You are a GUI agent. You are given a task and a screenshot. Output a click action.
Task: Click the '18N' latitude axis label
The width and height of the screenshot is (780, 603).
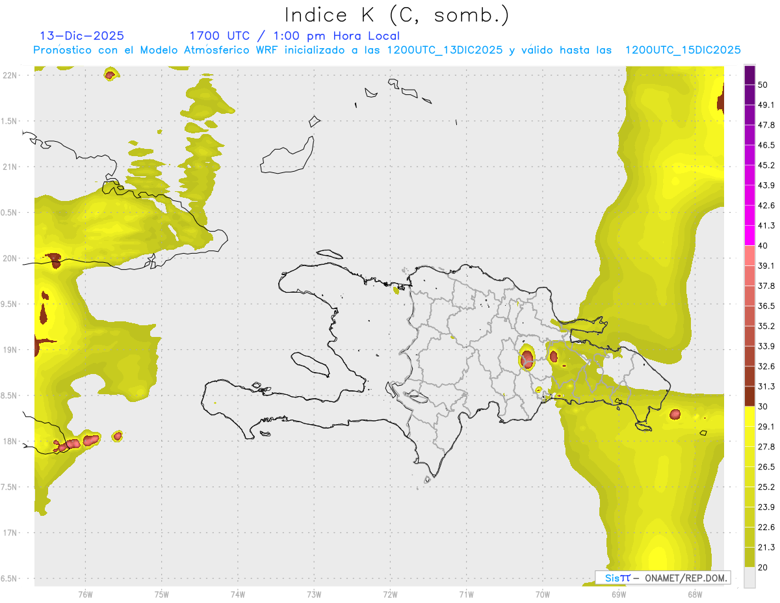point(10,441)
